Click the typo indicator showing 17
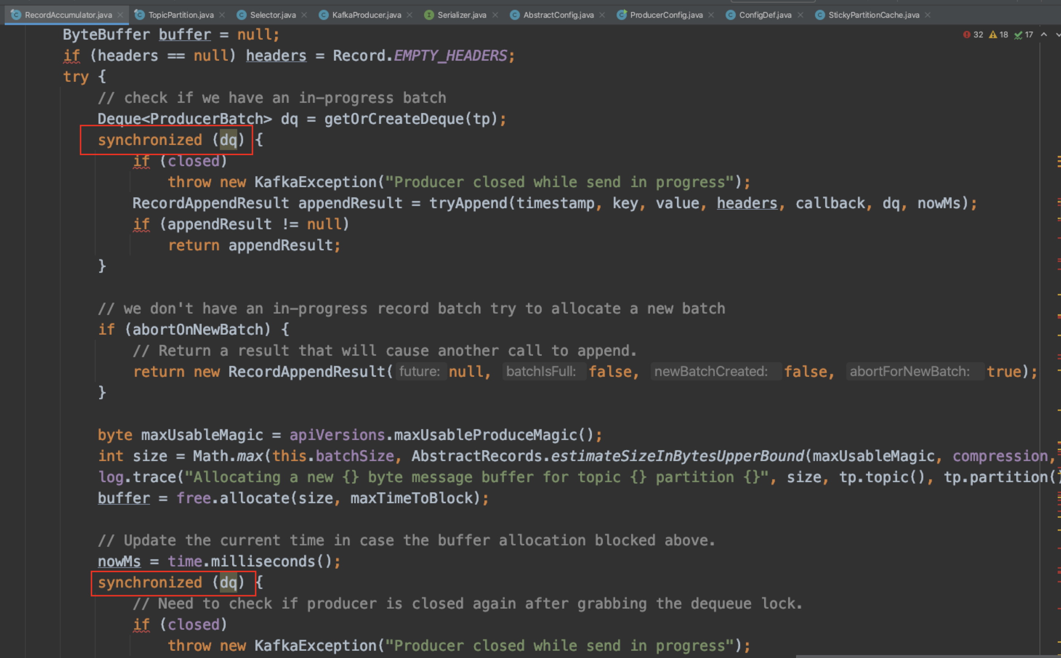Screen dimensions: 1061x658 pyautogui.click(x=1024, y=35)
